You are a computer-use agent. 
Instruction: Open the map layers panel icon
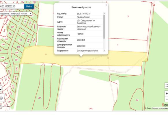(1, 98)
